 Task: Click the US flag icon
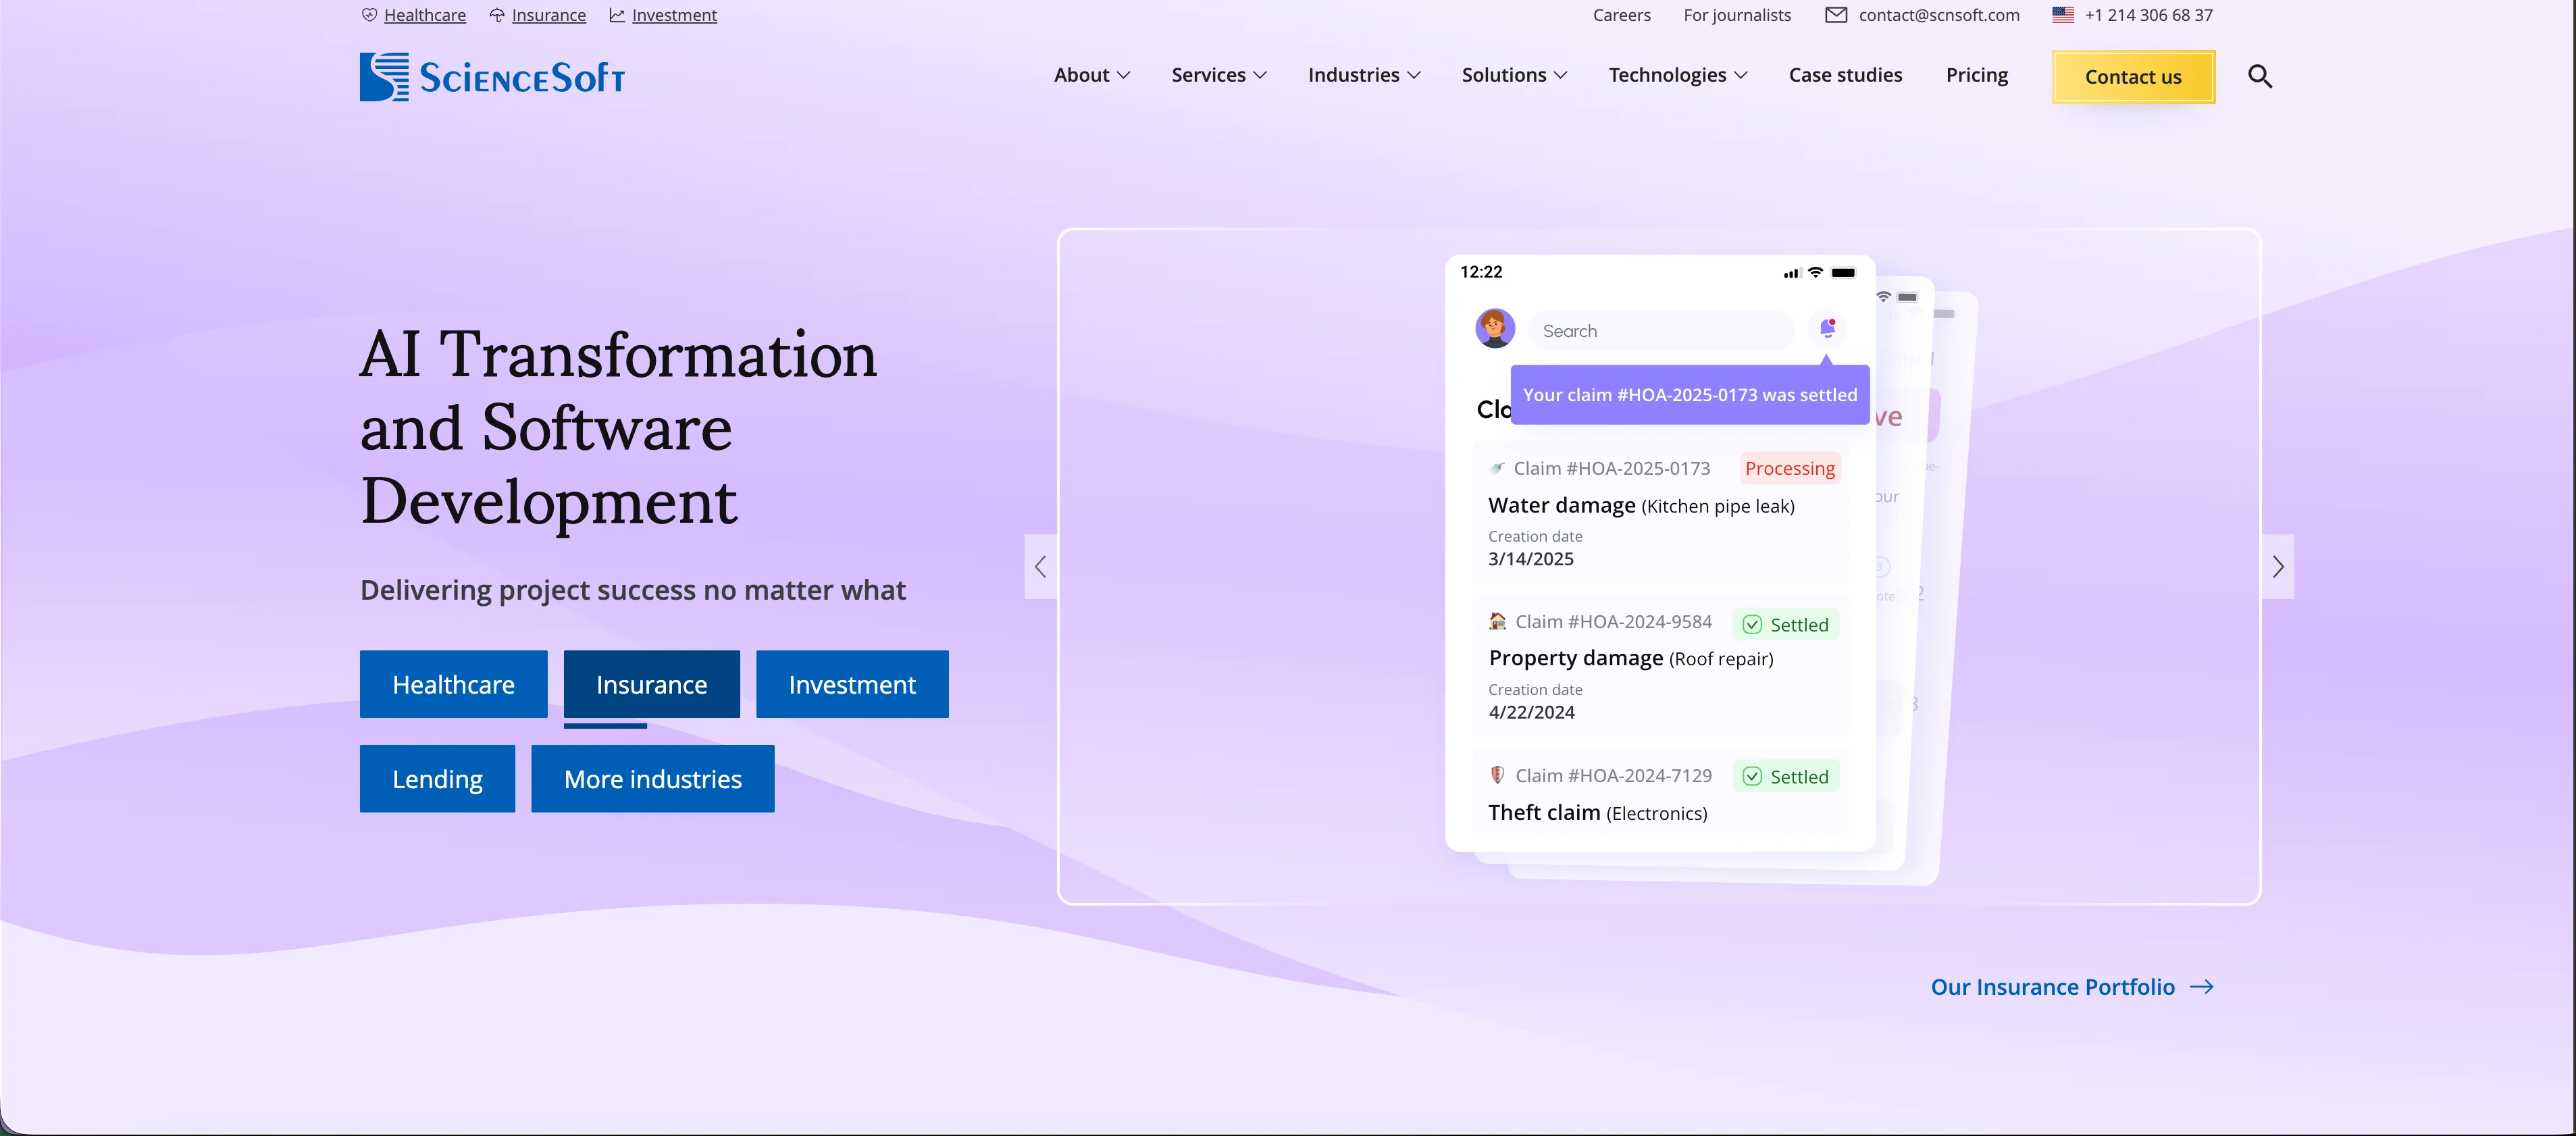click(x=2063, y=15)
